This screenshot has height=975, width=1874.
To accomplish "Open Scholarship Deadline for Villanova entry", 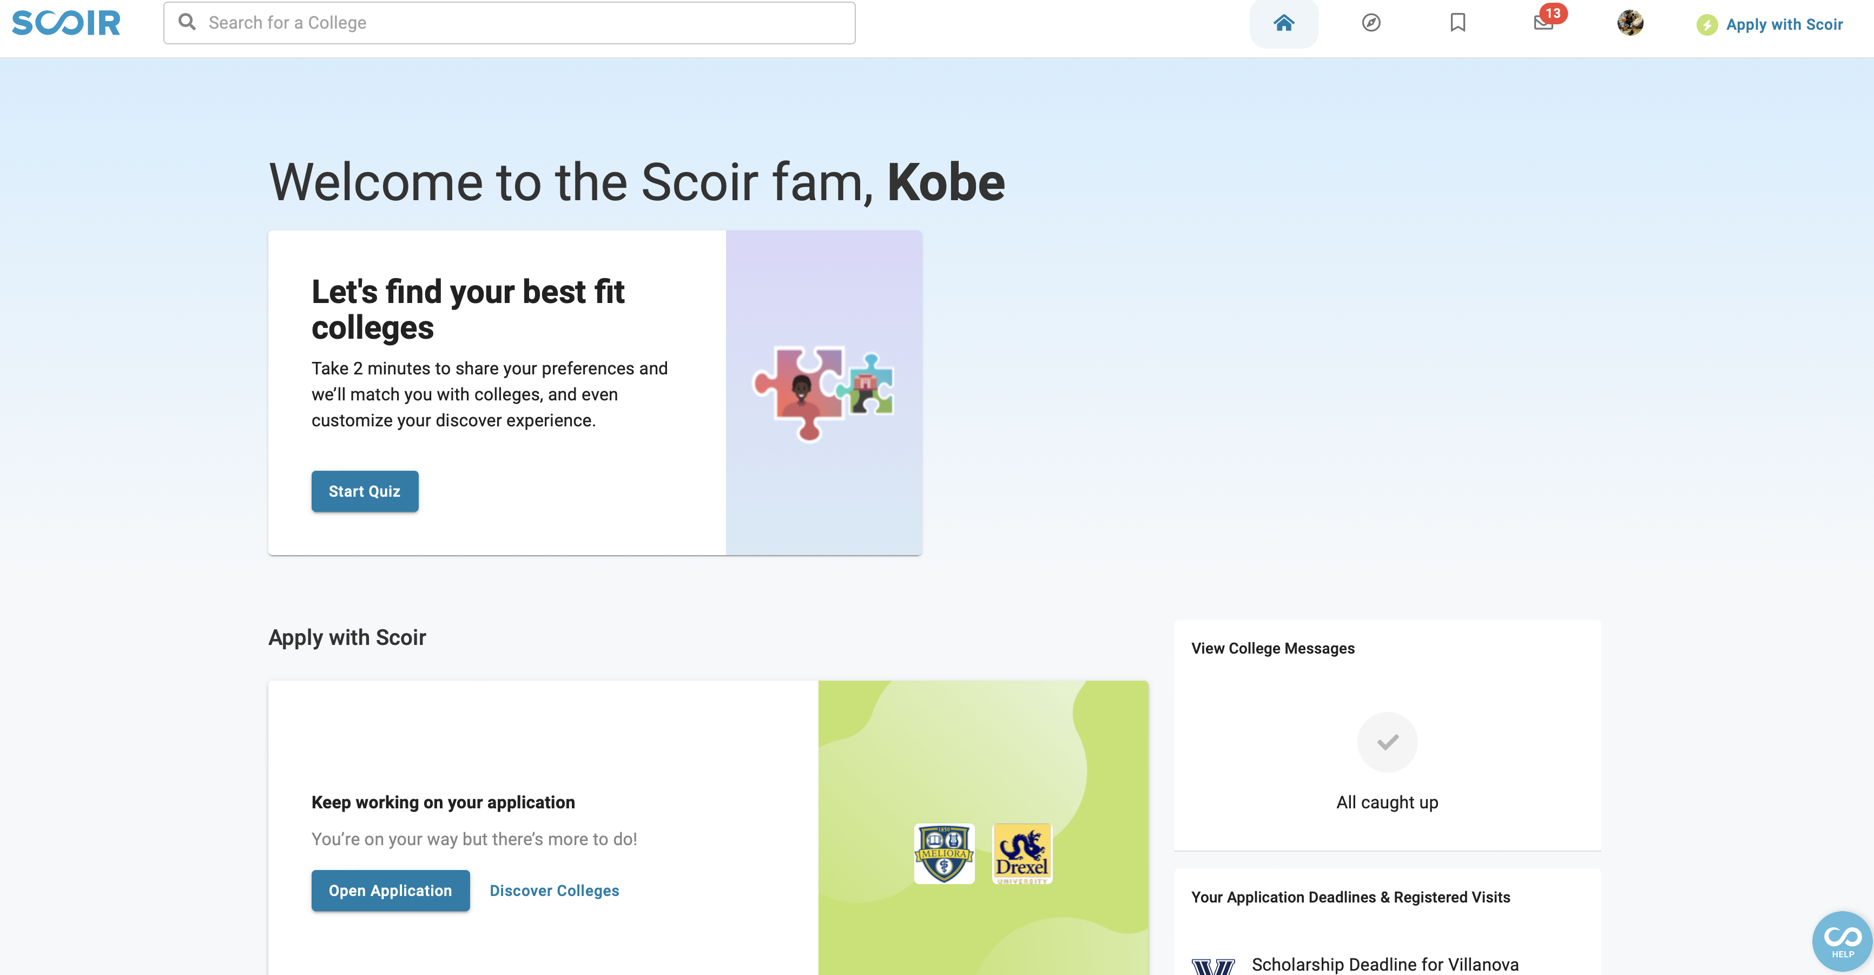I will [1385, 964].
